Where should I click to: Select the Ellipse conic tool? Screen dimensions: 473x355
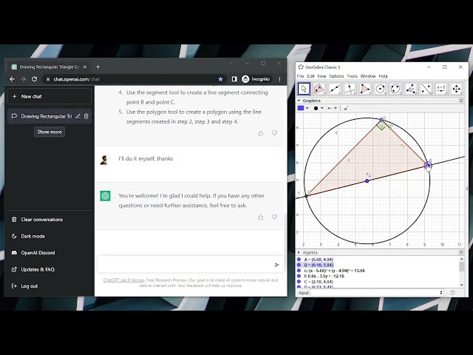(395, 89)
